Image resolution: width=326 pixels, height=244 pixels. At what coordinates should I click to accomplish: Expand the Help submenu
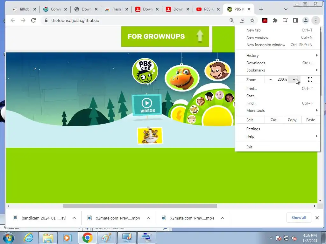278,136
